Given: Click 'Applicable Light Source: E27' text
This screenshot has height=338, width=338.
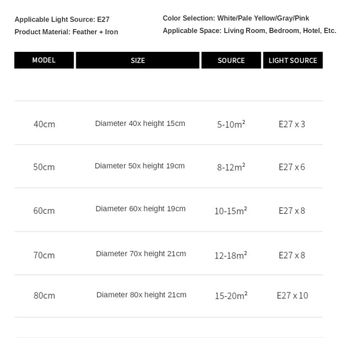Looking at the screenshot, I should pos(62,19).
